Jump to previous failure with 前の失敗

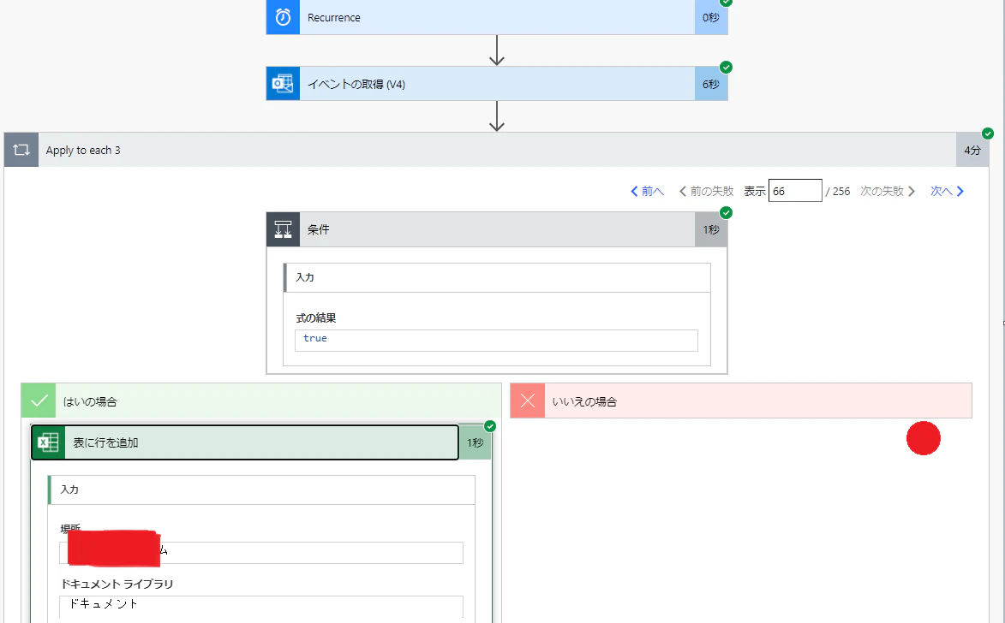[706, 191]
